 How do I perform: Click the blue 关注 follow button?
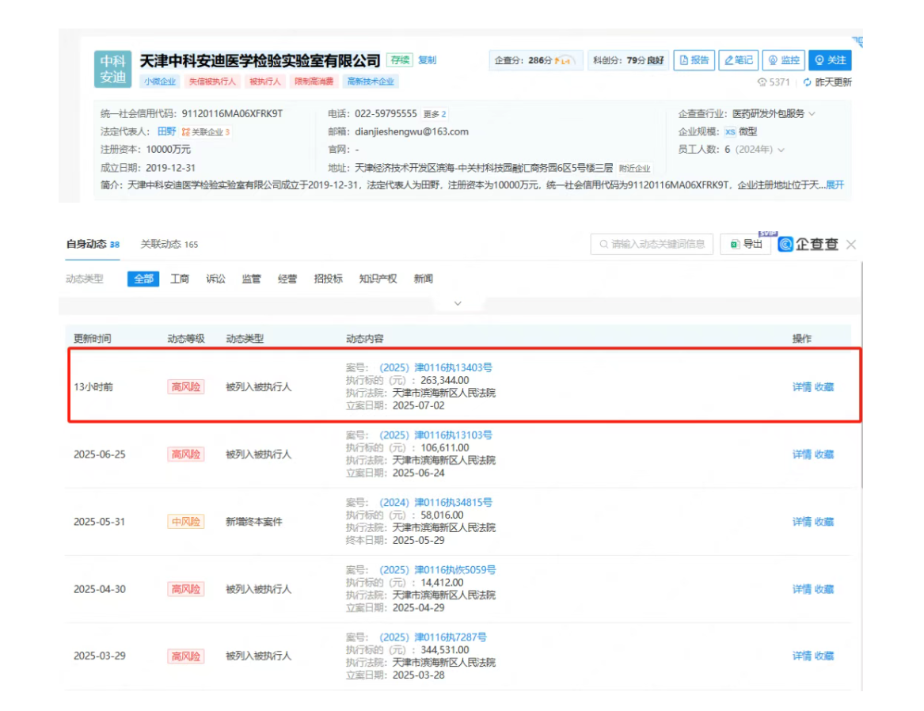pos(829,60)
